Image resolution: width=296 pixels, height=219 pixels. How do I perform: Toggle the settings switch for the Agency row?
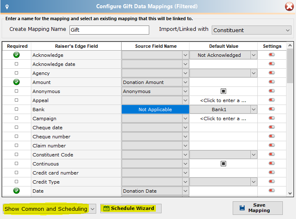click(x=272, y=73)
